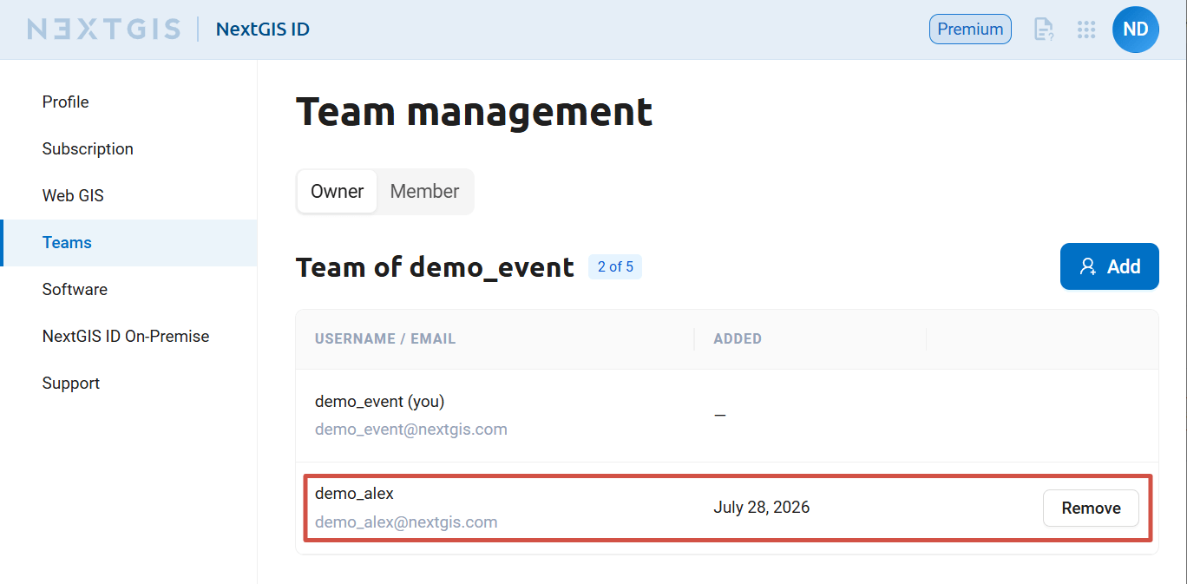1187x584 pixels.
Task: Remove demo_alex from the team
Action: (x=1091, y=509)
